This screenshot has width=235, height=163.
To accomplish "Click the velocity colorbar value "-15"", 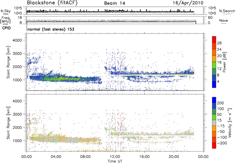I will 221,126.
